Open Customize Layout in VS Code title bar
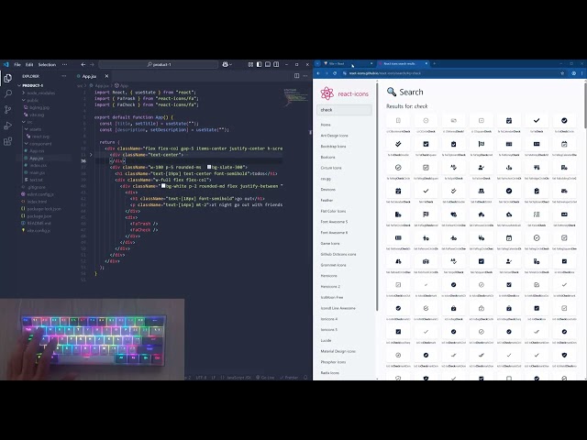The width and height of the screenshot is (587, 440). coord(250,65)
